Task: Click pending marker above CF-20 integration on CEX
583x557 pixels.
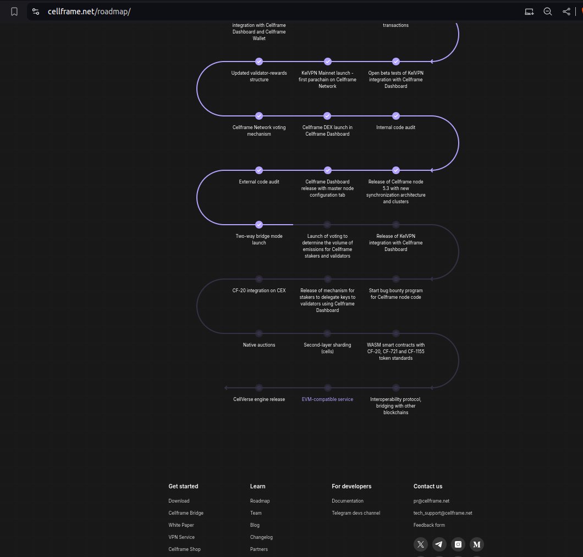Action: (x=259, y=279)
